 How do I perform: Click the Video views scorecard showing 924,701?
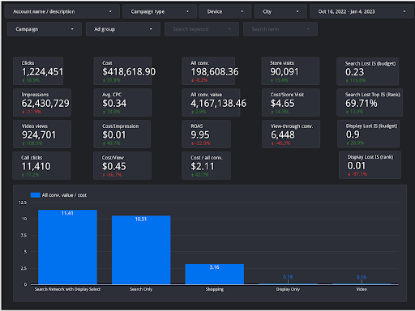point(42,134)
